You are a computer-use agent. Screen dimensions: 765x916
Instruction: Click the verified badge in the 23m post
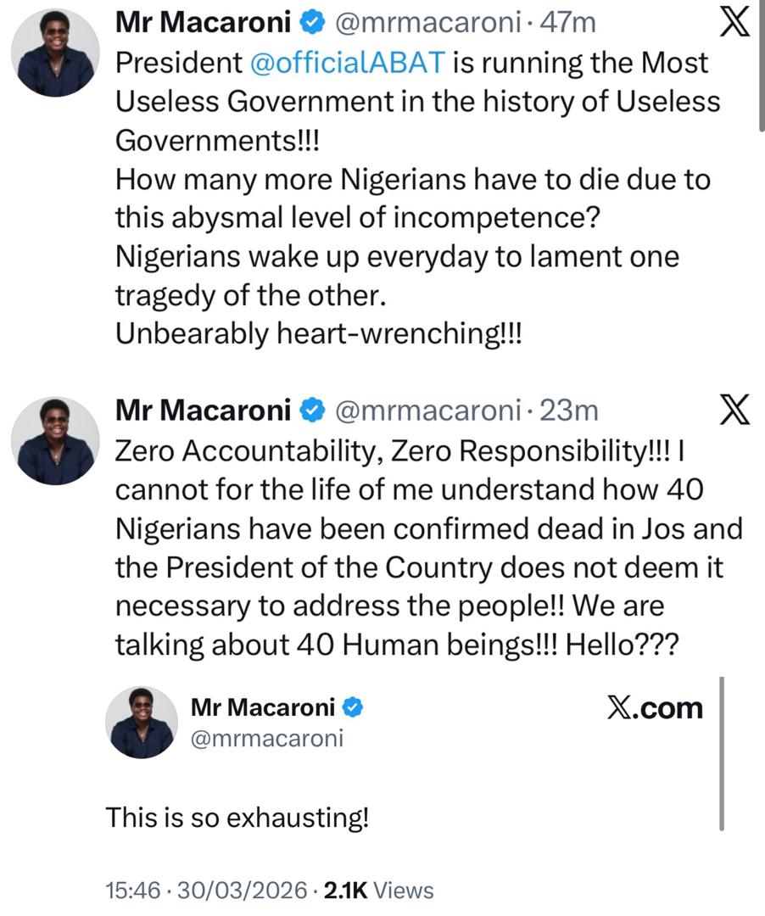click(x=314, y=411)
